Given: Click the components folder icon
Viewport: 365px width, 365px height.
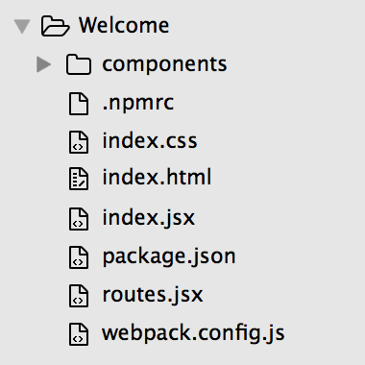Looking at the screenshot, I should point(79,64).
